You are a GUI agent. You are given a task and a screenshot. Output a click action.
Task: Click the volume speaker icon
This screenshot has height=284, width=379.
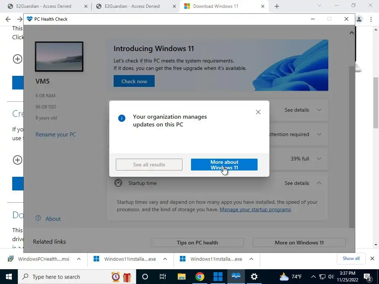point(331,277)
